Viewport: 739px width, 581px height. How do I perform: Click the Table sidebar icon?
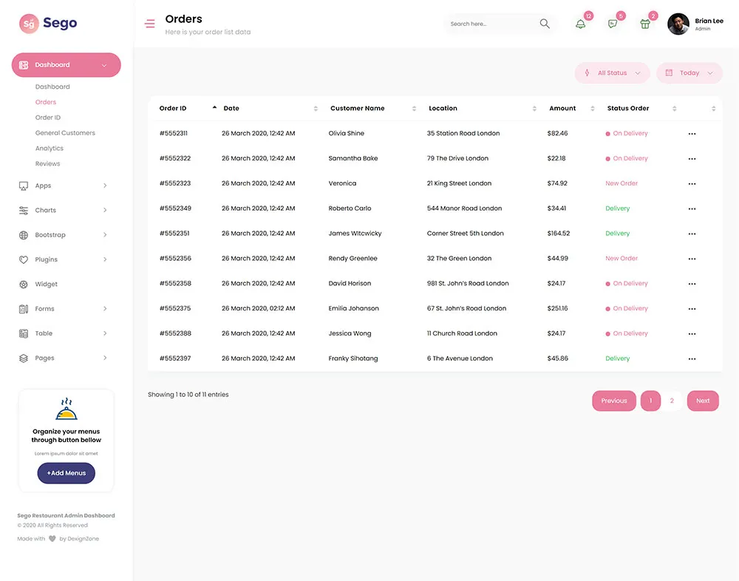[23, 333]
